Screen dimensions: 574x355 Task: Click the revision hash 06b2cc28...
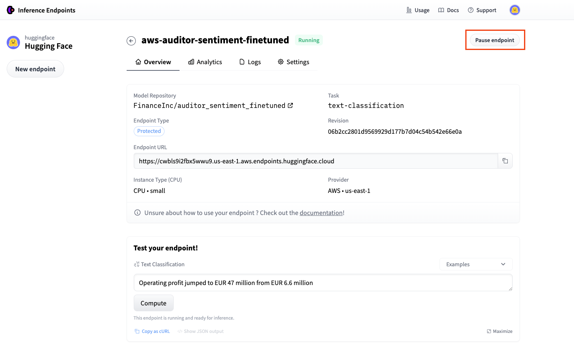tap(395, 132)
